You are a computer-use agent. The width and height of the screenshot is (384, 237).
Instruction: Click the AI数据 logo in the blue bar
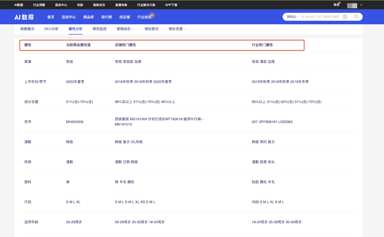[x=24, y=17]
